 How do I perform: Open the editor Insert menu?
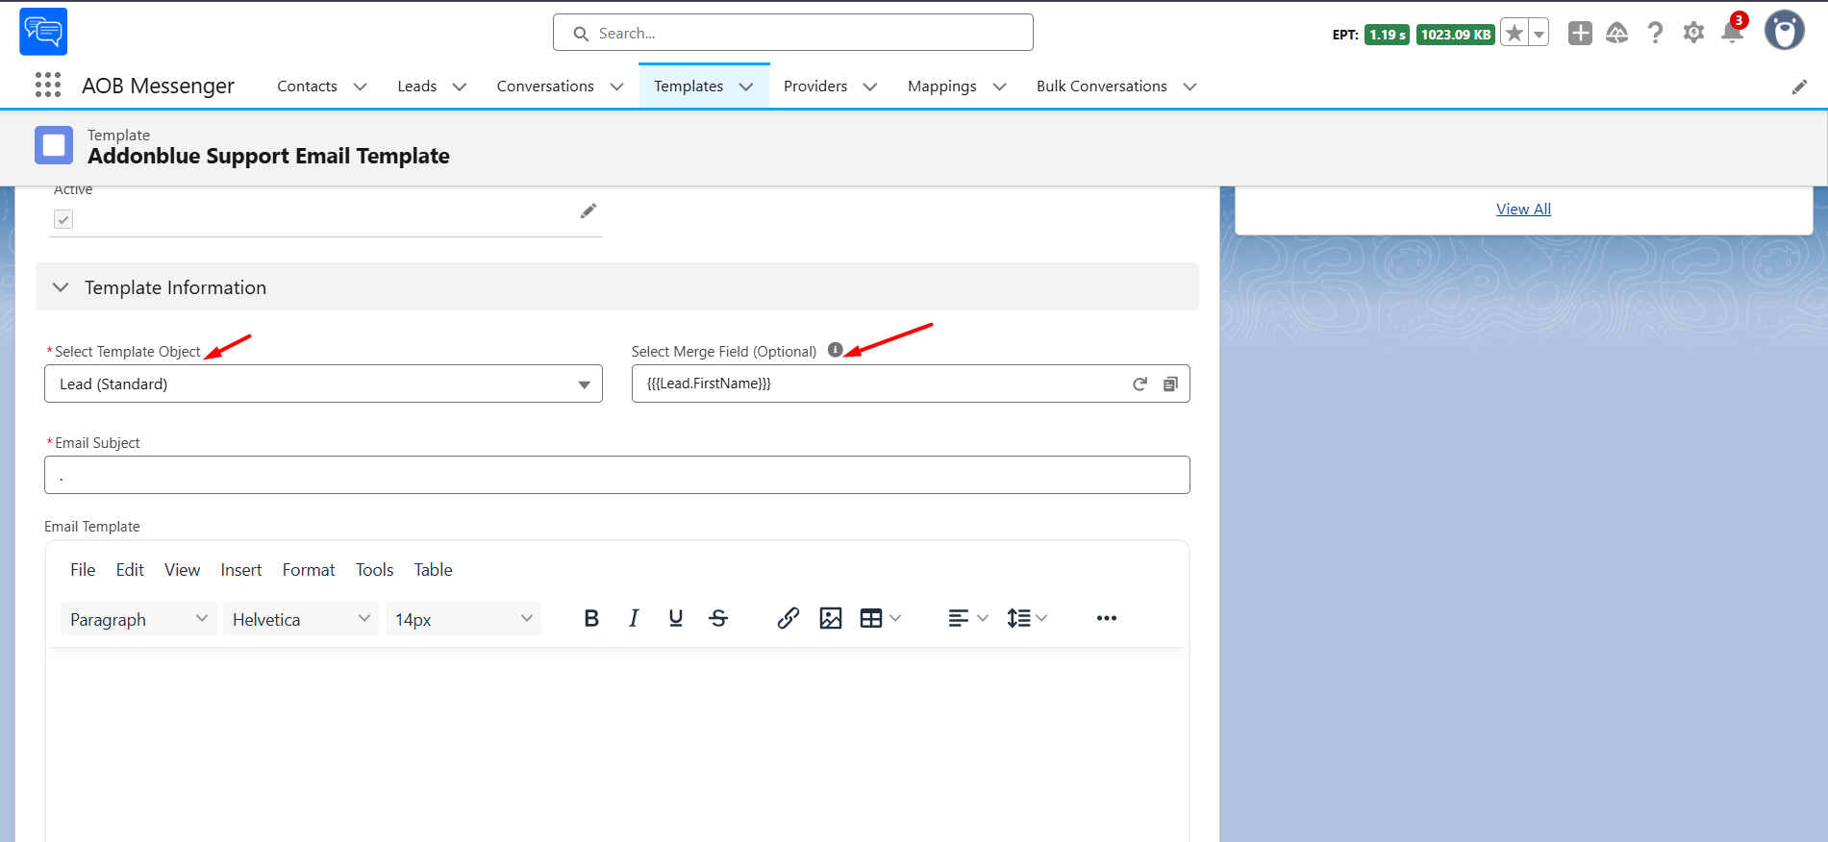241,570
